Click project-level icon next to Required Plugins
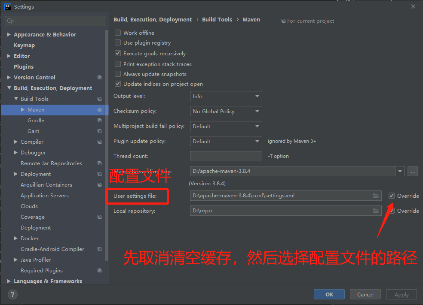The image size is (423, 305). pos(100,271)
